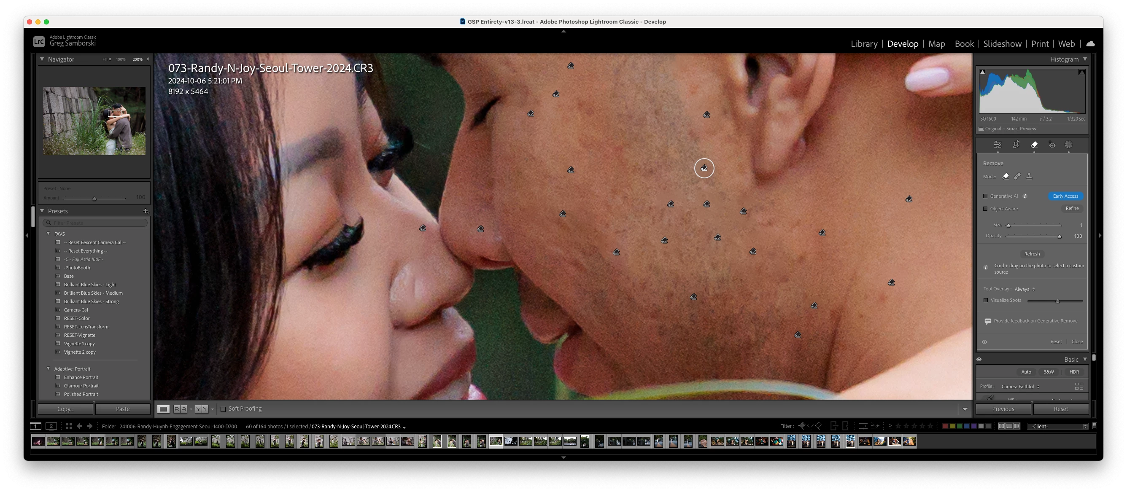Enable Object Aware checkbox
1127x492 pixels.
click(985, 209)
